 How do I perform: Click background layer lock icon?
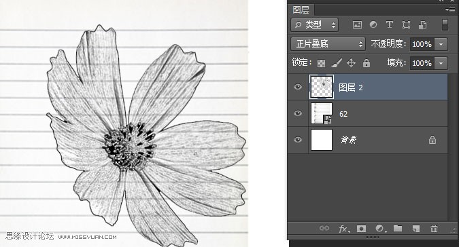(x=432, y=140)
